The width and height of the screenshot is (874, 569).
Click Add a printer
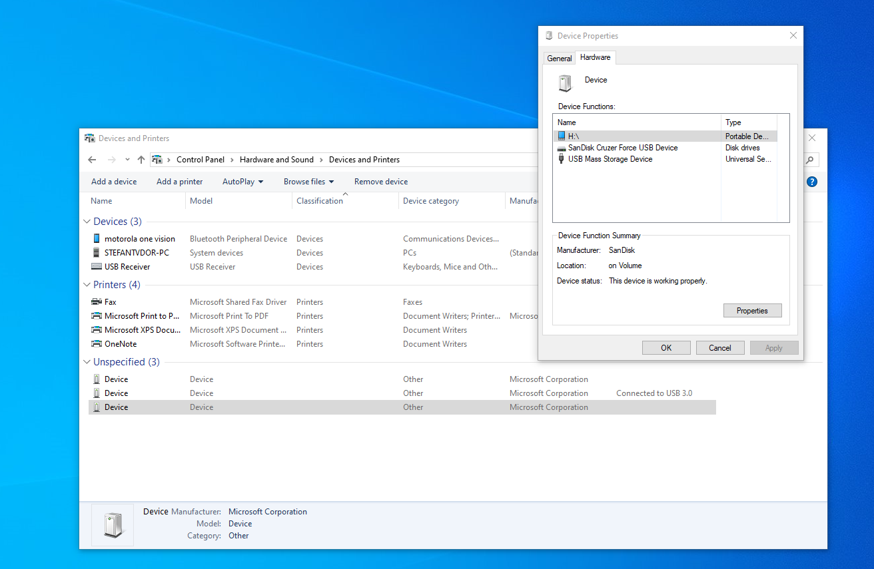(x=180, y=182)
